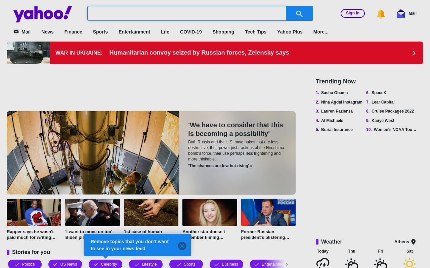The height and width of the screenshot is (268, 430).
Task: Open the 'Another star' story thumbnail
Action: tap(210, 212)
